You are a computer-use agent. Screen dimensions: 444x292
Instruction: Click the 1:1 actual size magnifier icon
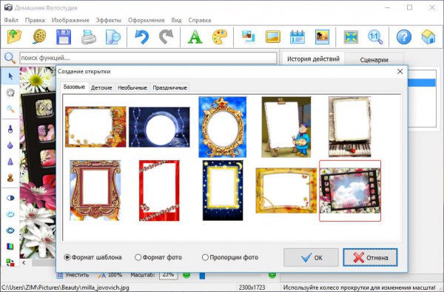(375, 37)
